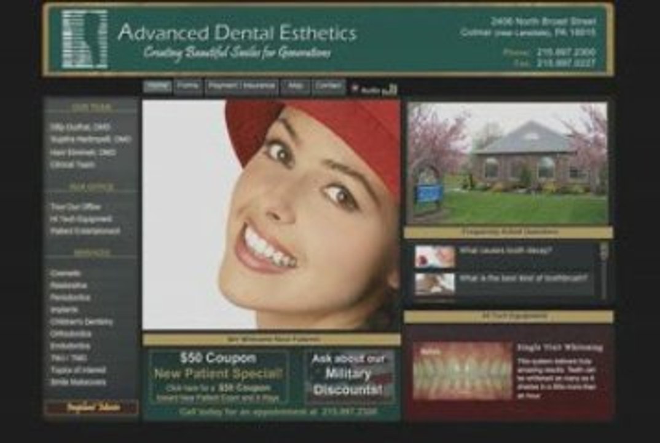Image resolution: width=660 pixels, height=443 pixels.
Task: Open the Forms tab
Action: [187, 86]
